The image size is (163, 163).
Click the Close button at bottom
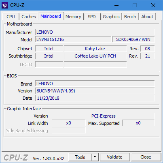click(146, 157)
